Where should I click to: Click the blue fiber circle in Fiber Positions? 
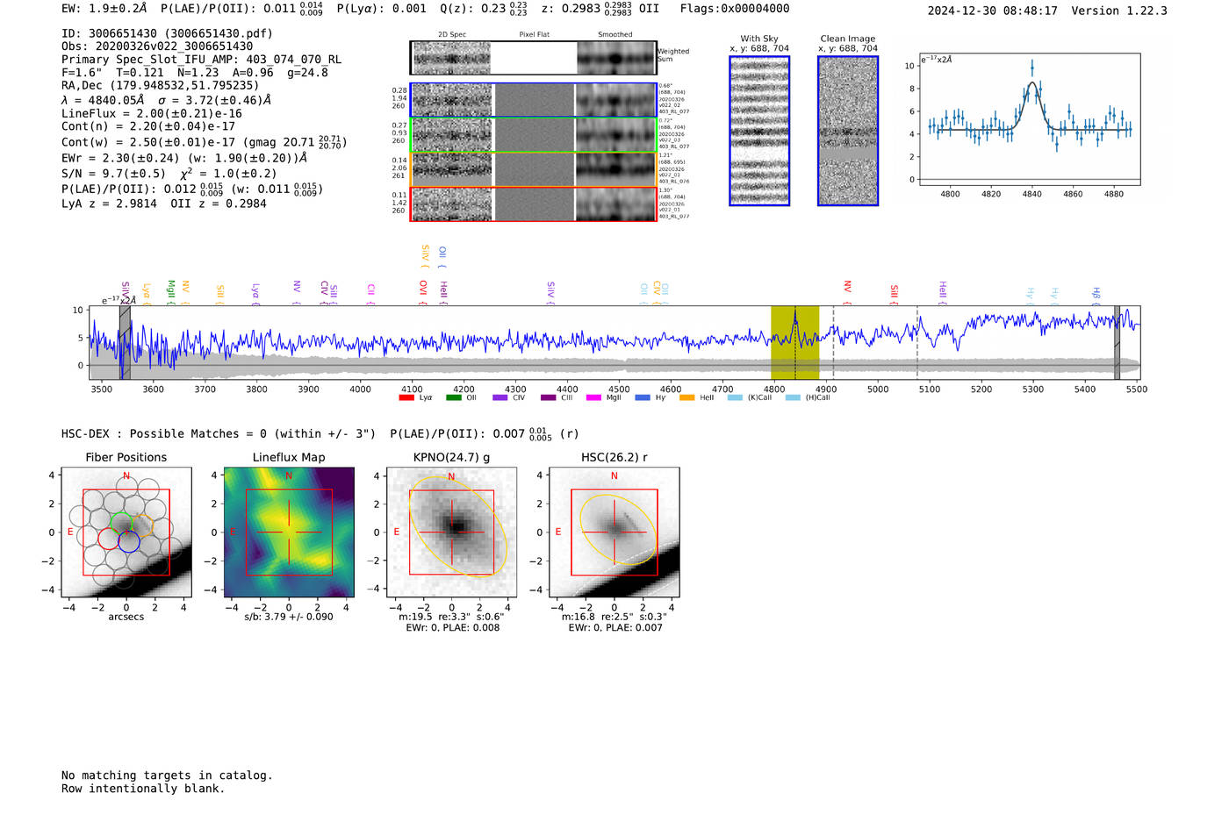(x=129, y=541)
